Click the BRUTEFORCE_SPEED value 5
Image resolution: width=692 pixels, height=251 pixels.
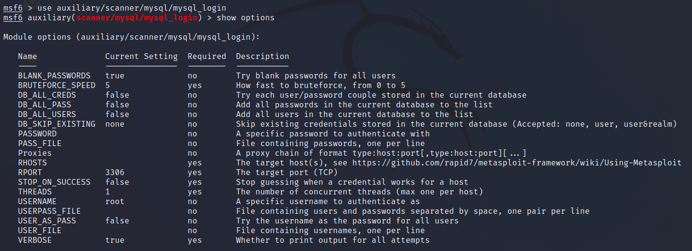108,86
